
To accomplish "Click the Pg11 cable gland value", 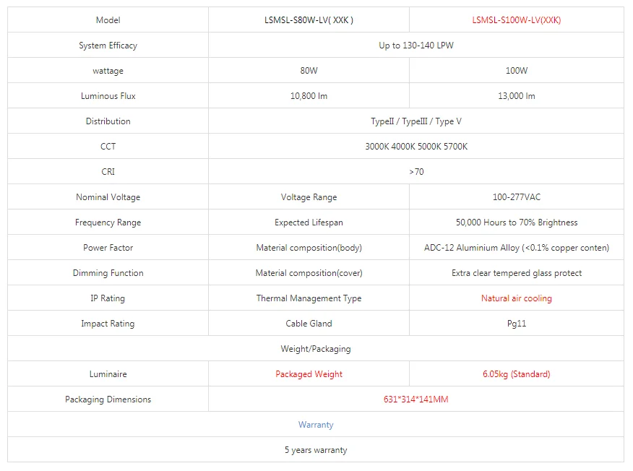I will point(516,324).
